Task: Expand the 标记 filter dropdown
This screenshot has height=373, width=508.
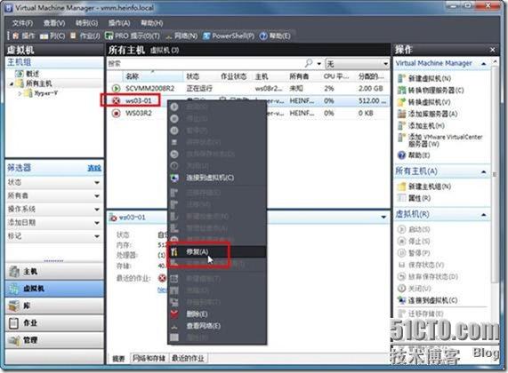Action: 97,236
